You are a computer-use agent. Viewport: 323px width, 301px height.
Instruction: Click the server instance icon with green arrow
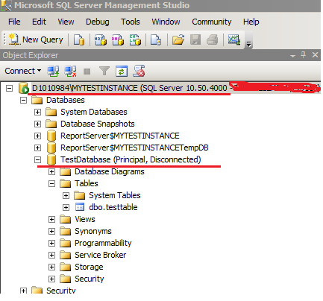(24, 89)
